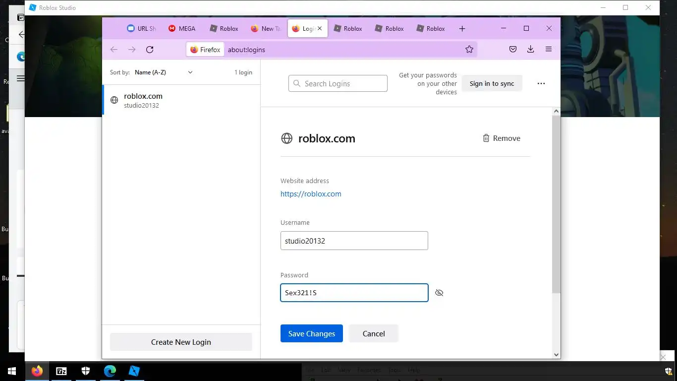Viewport: 677px width, 381px height.
Task: Switch to the URL Shortener tab
Action: [x=141, y=29]
